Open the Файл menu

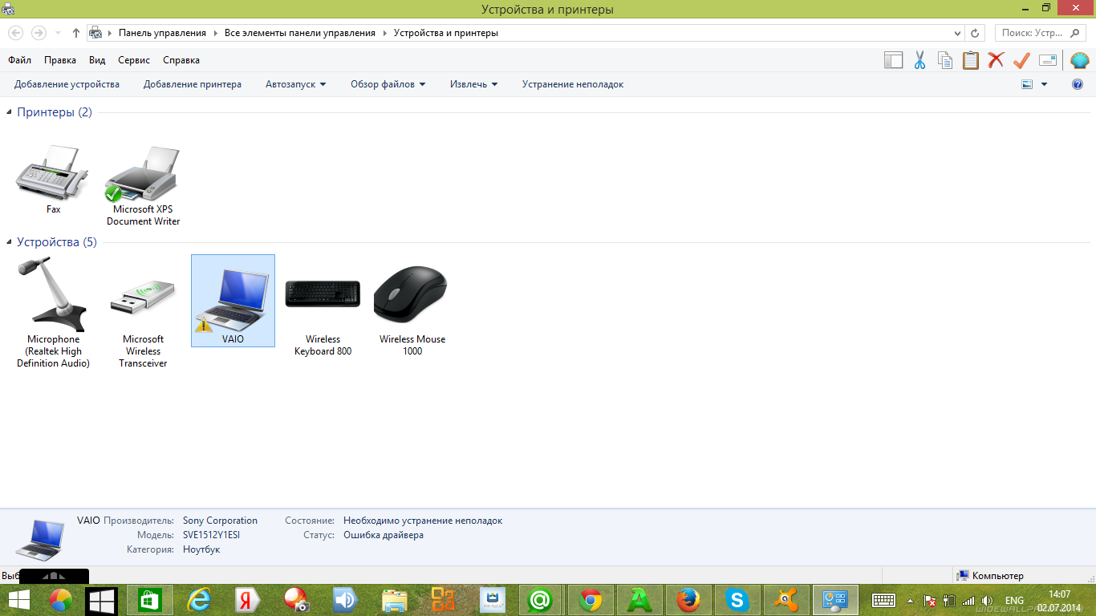19,60
